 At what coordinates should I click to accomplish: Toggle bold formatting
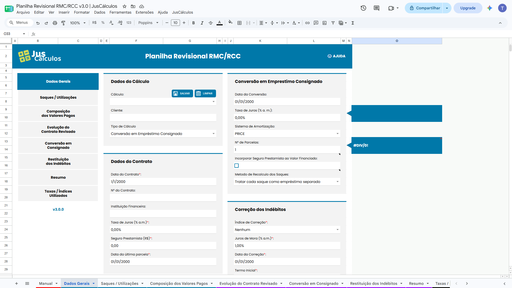point(194,23)
